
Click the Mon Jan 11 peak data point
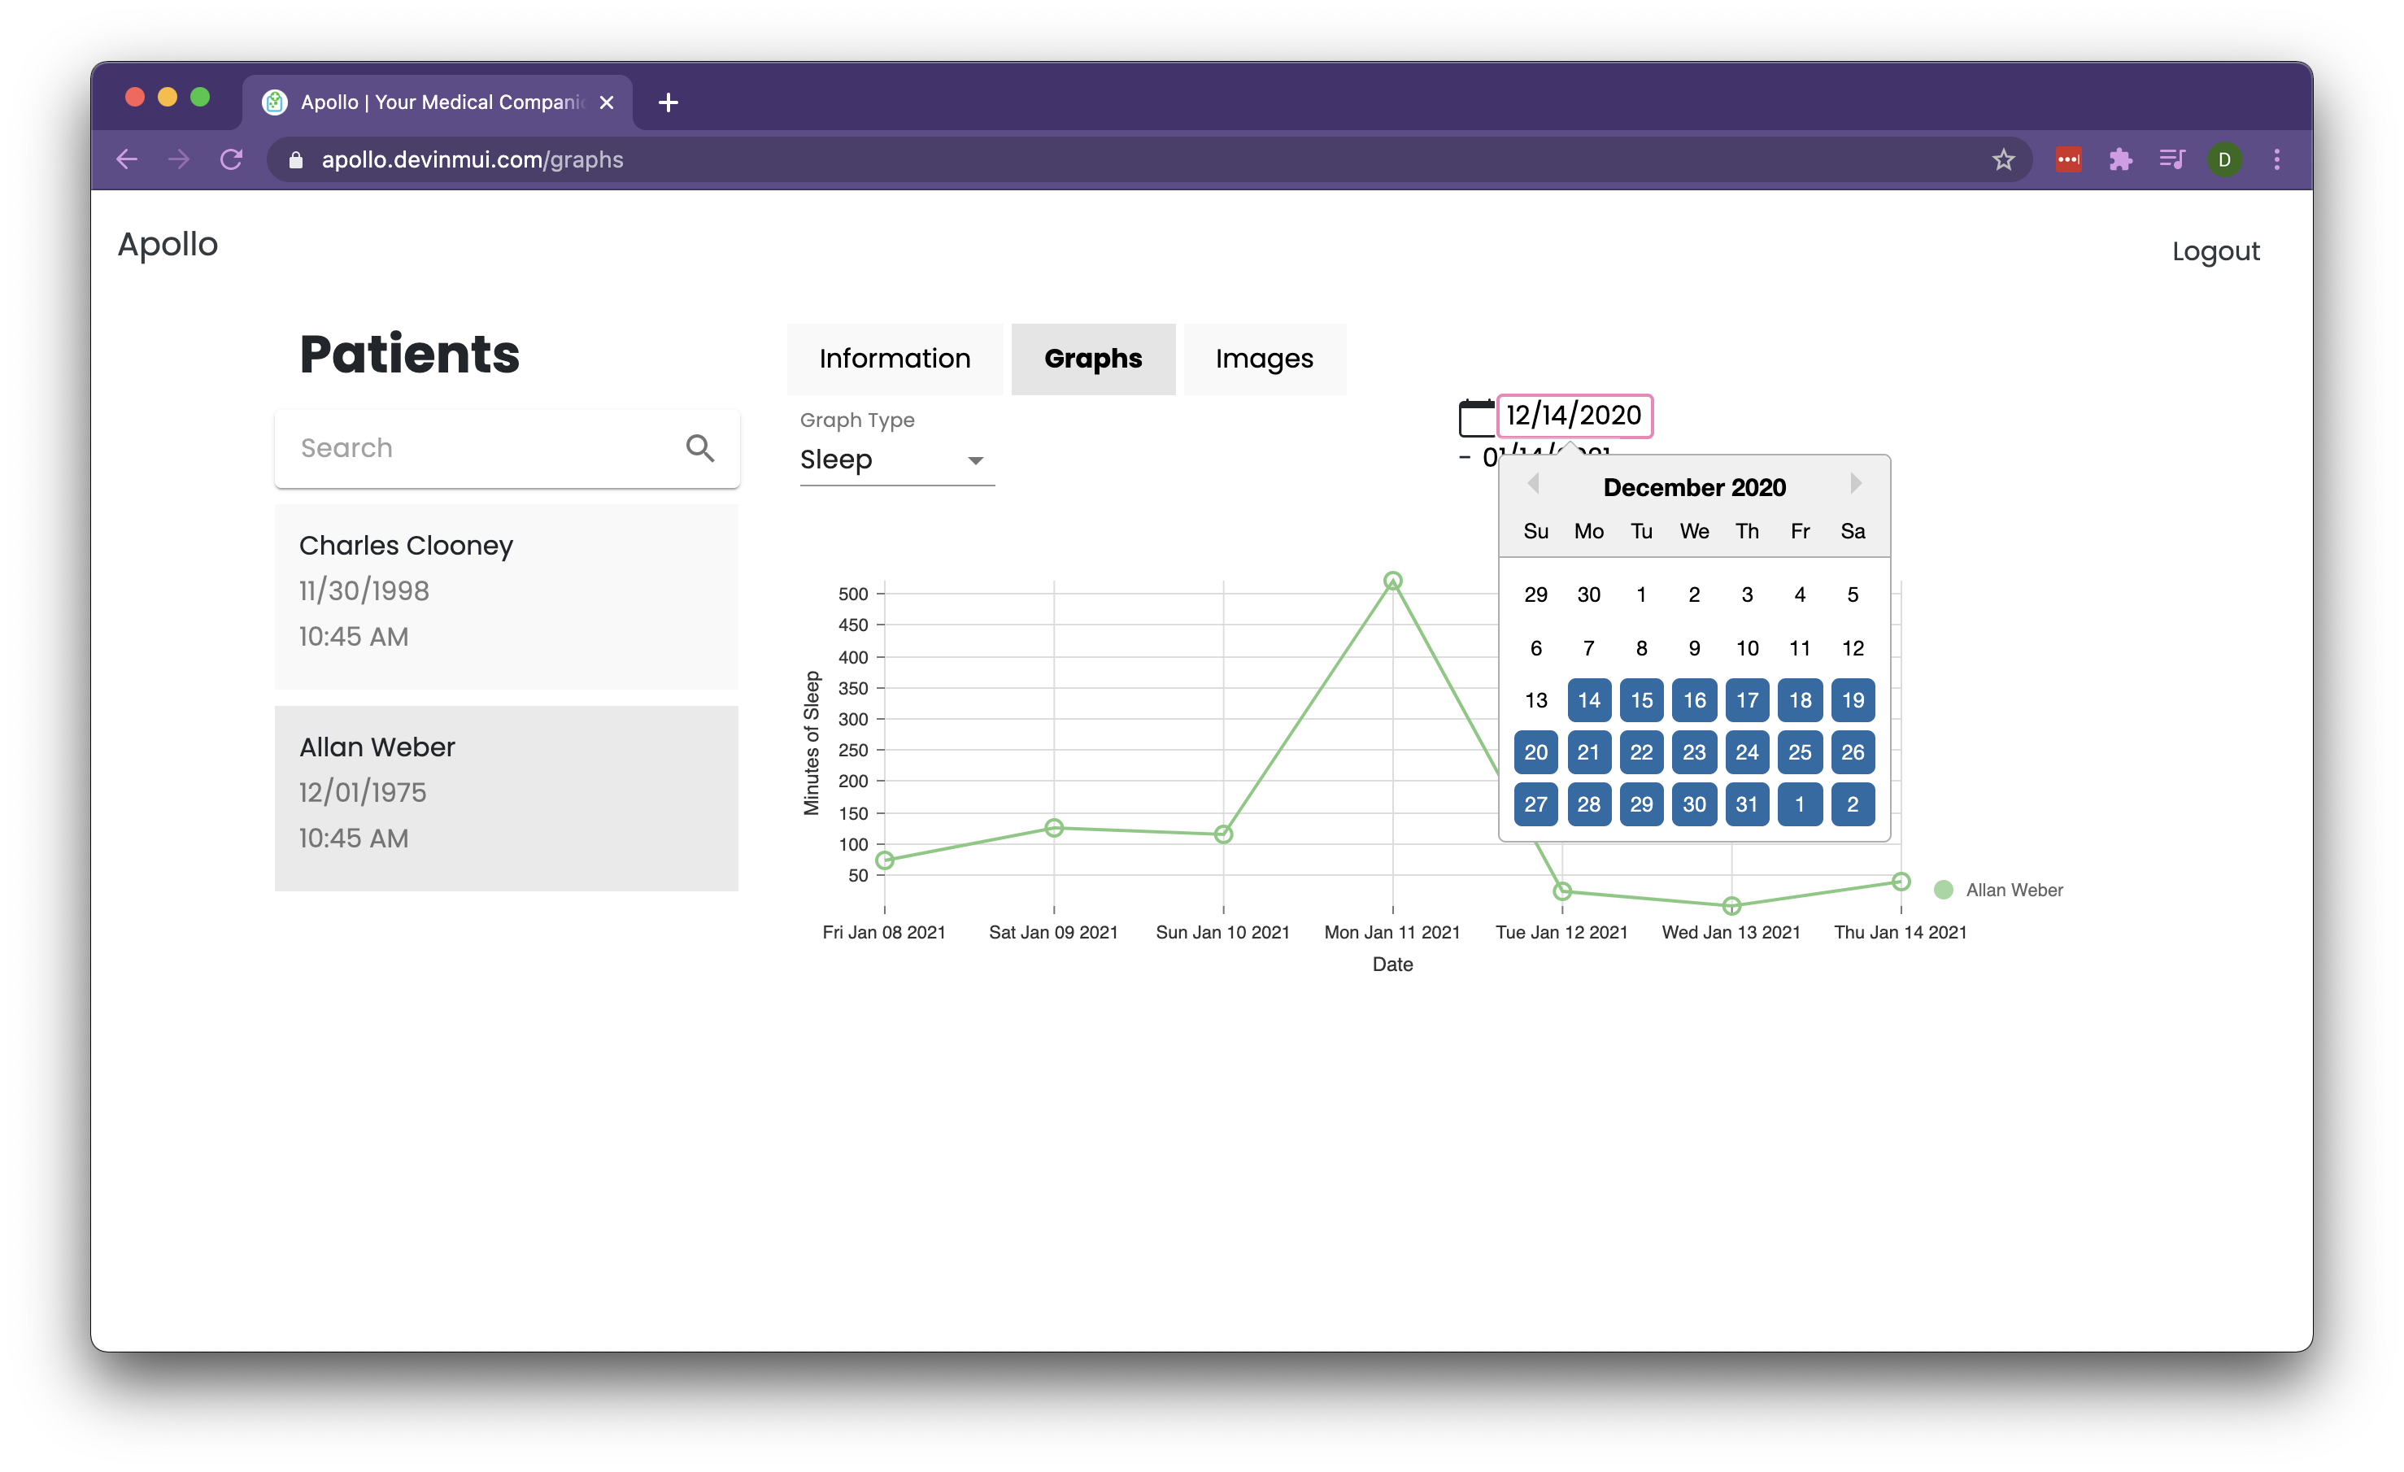pos(1392,581)
